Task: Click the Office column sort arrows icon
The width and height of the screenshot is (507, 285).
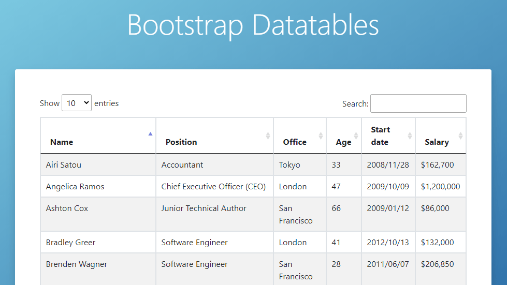Action: [321, 136]
